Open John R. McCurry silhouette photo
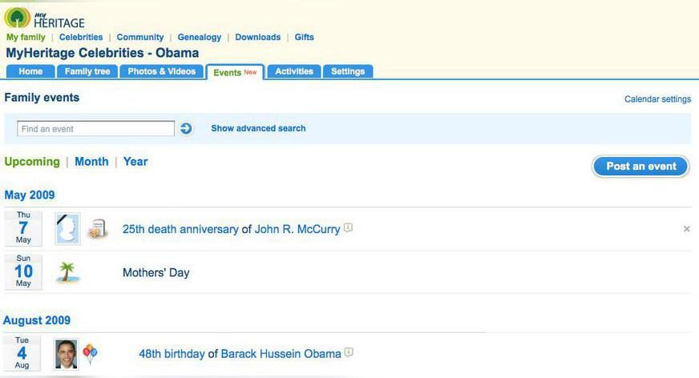The height and width of the screenshot is (378, 699). [x=68, y=229]
